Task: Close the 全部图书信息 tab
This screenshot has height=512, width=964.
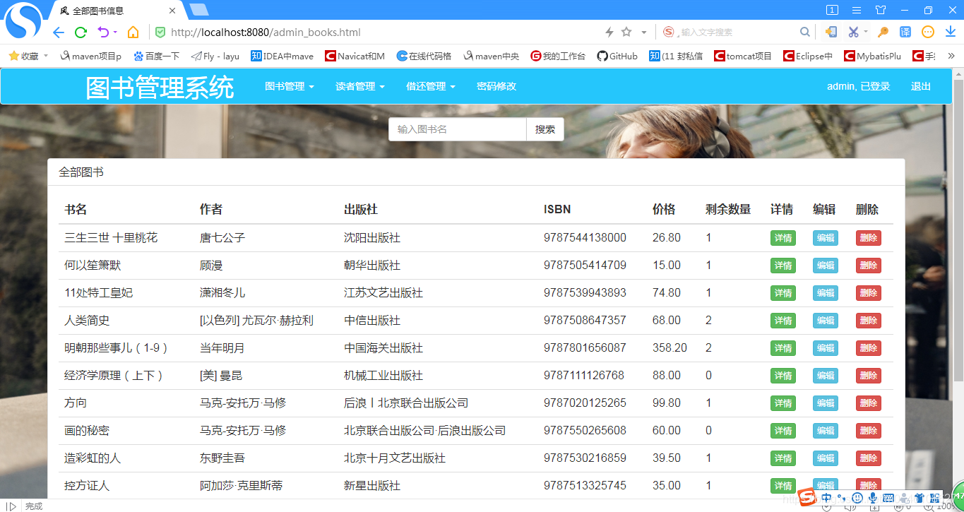Action: pyautogui.click(x=172, y=11)
